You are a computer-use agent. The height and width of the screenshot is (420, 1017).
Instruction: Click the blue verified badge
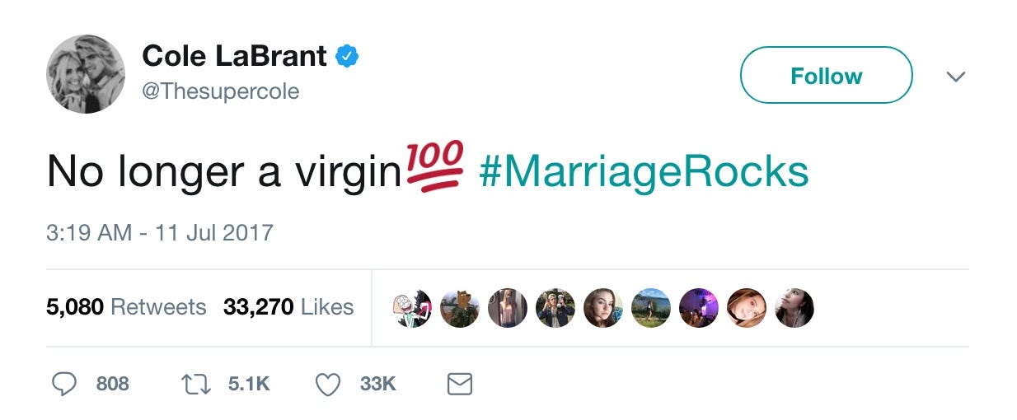tap(347, 56)
